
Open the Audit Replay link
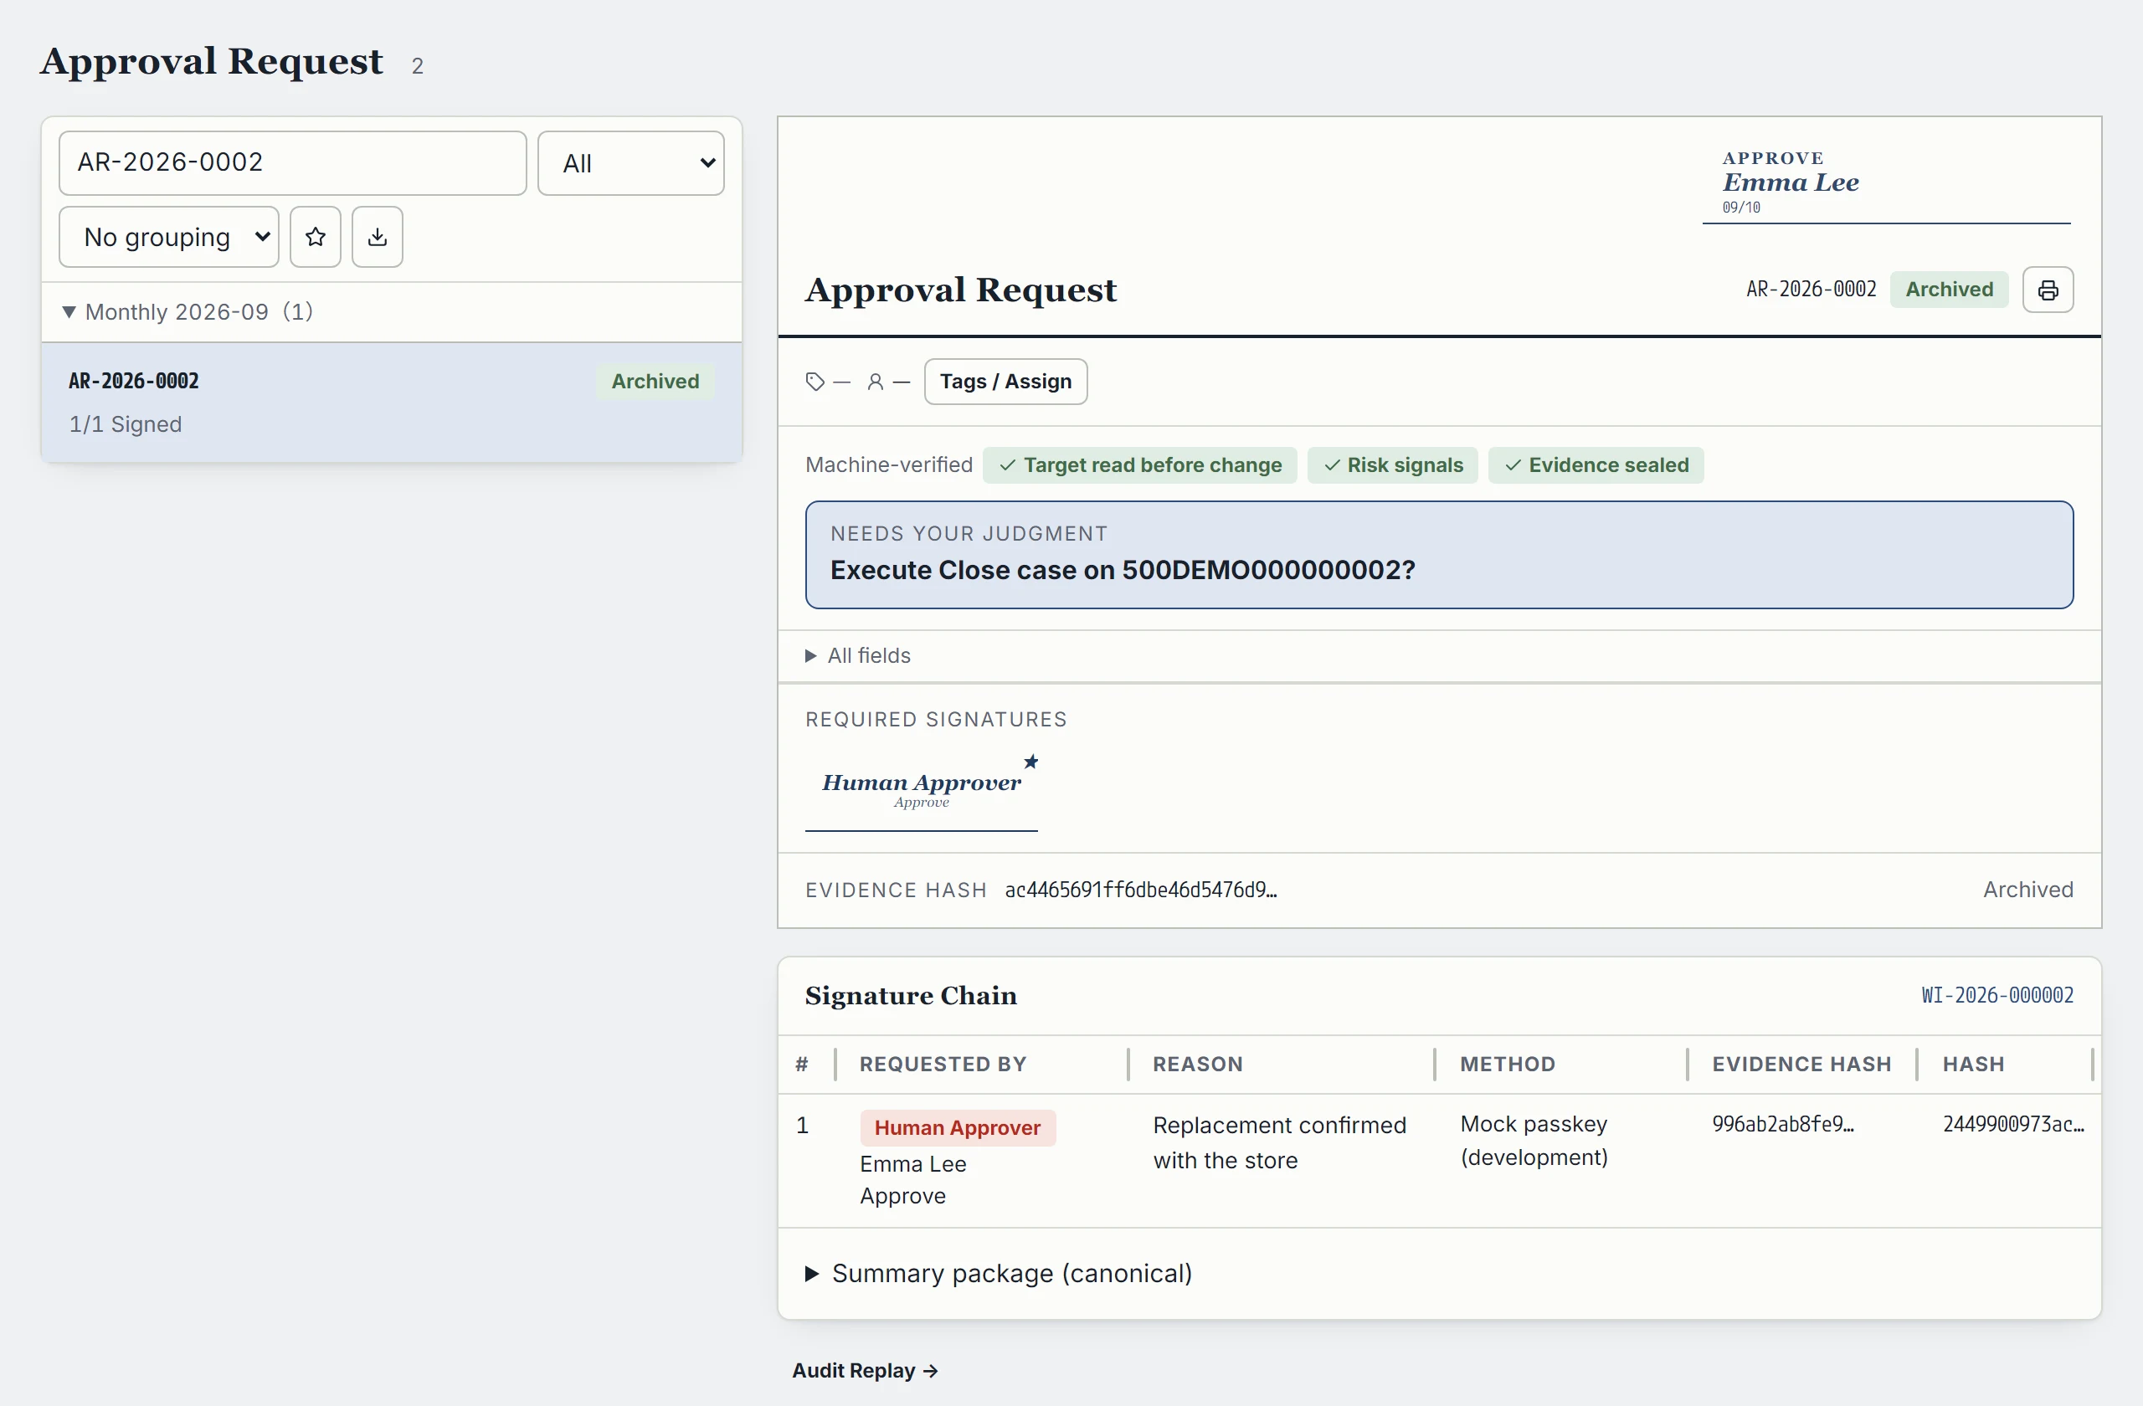[865, 1370]
